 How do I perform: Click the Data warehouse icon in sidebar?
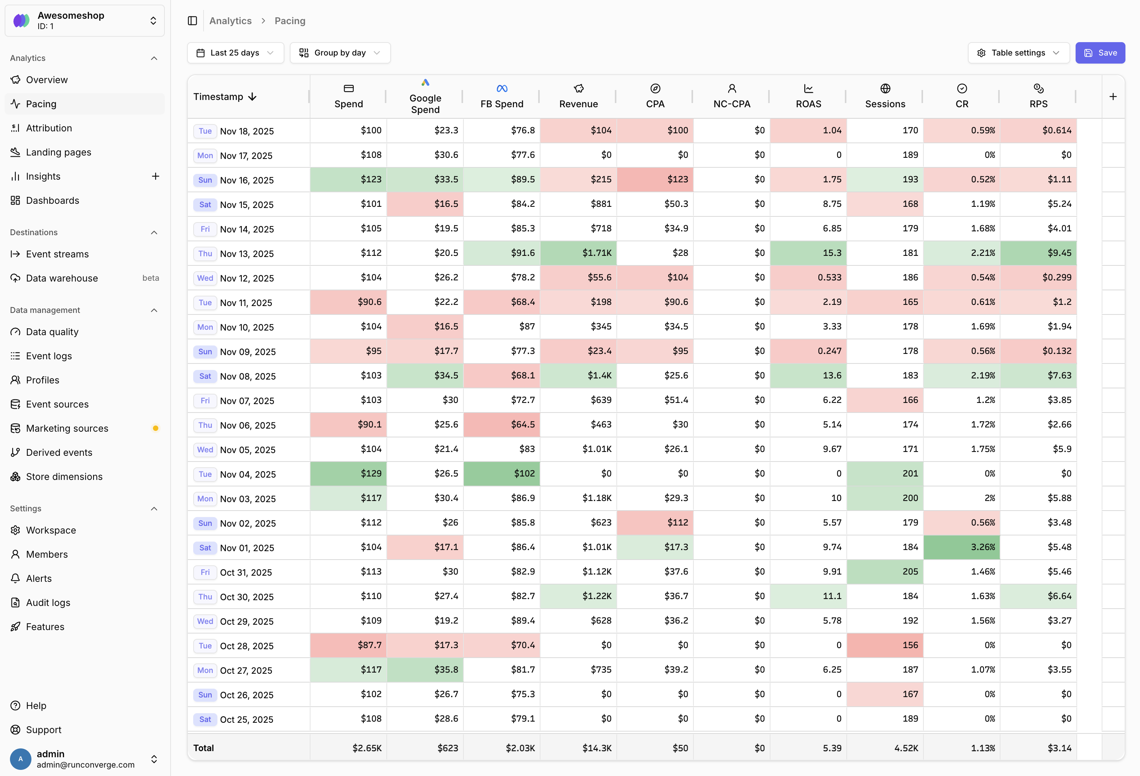(x=15, y=278)
